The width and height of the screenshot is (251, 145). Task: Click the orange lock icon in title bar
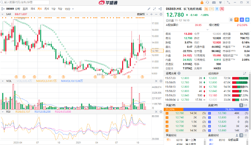[202, 2]
